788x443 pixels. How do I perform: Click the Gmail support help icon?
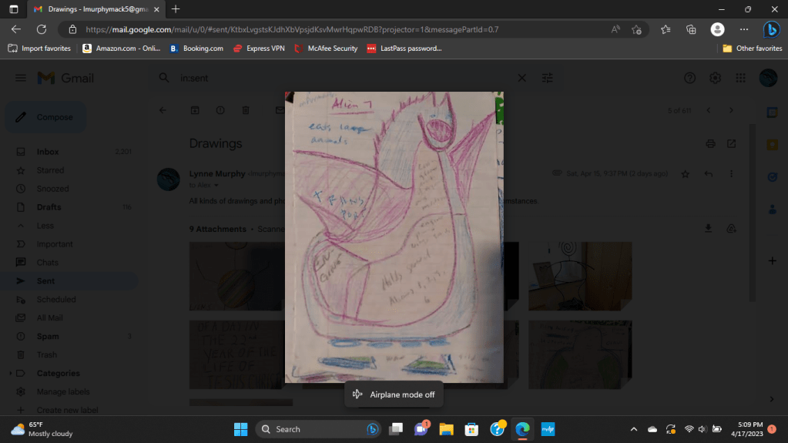[689, 78]
